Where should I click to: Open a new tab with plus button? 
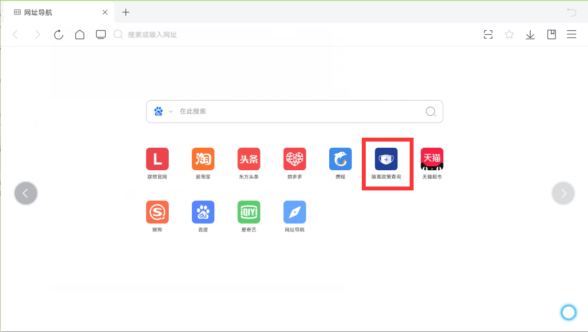125,12
